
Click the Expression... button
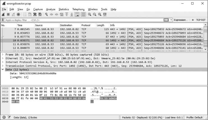point(180,20)
